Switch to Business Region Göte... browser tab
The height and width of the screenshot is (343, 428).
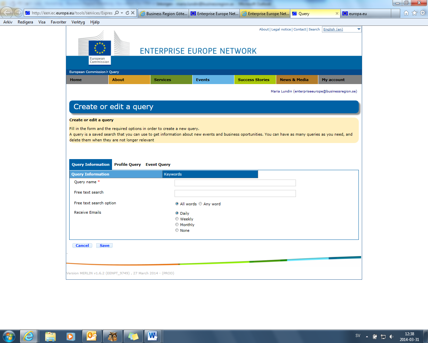pos(163,13)
